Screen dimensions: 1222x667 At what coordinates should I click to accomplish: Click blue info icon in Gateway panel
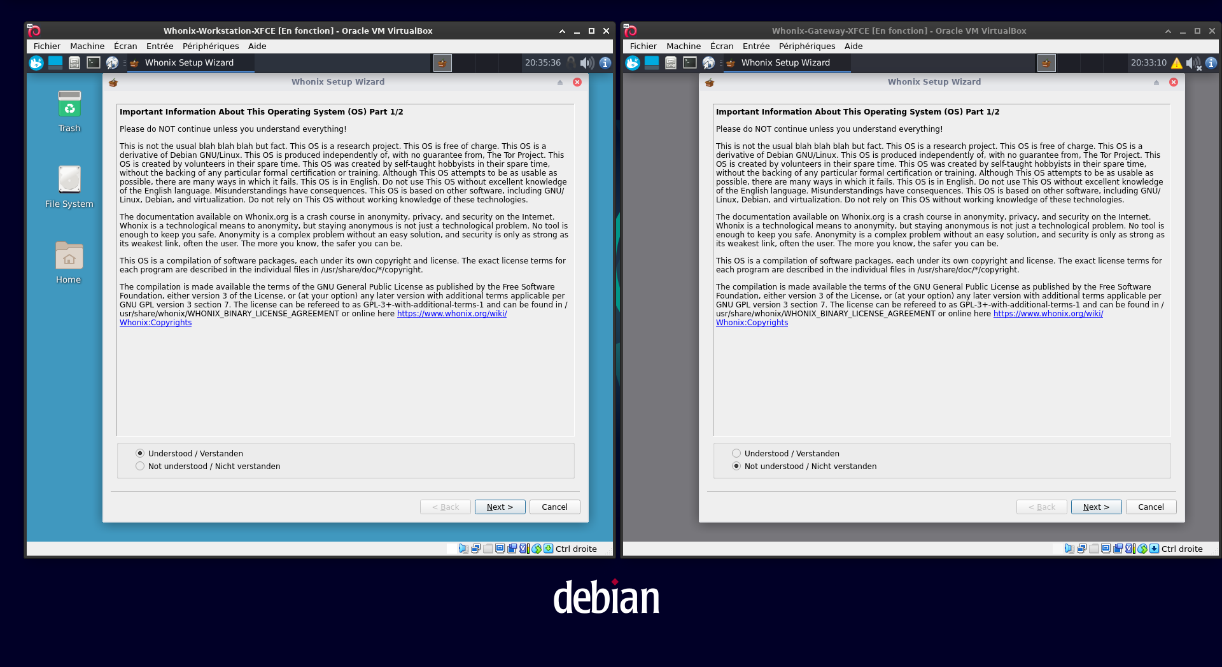pyautogui.click(x=1211, y=62)
